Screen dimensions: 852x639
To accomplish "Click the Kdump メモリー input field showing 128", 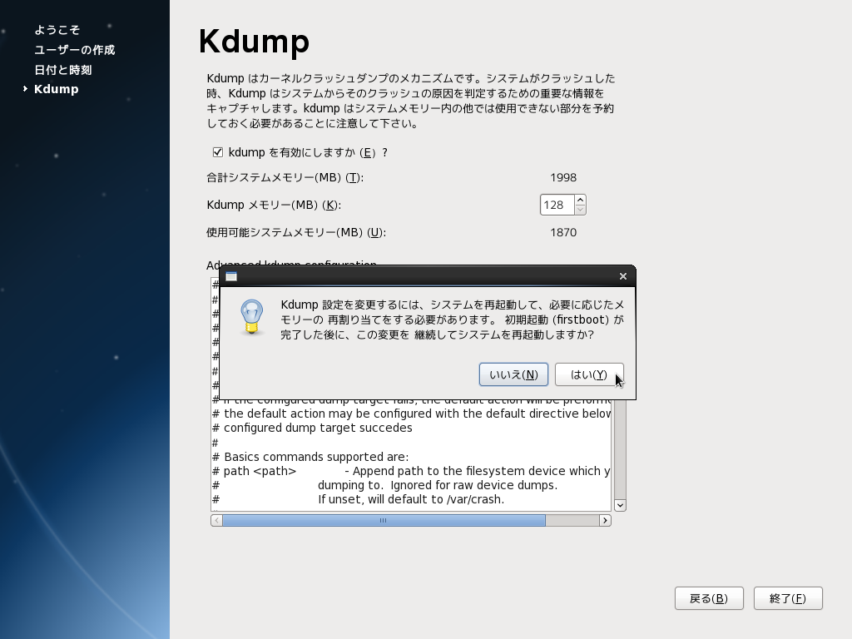I will (x=557, y=205).
